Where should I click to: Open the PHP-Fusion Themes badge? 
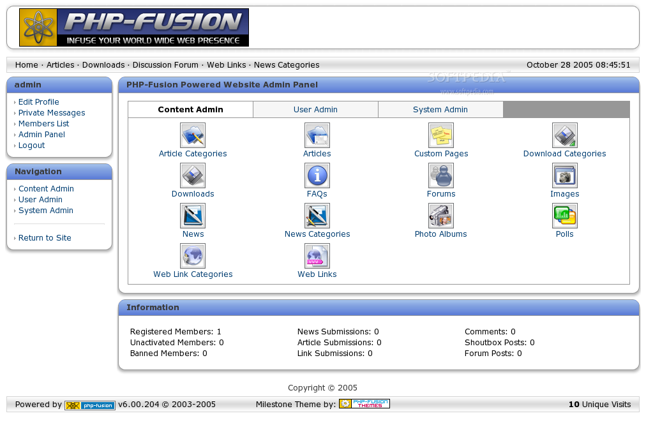[364, 403]
